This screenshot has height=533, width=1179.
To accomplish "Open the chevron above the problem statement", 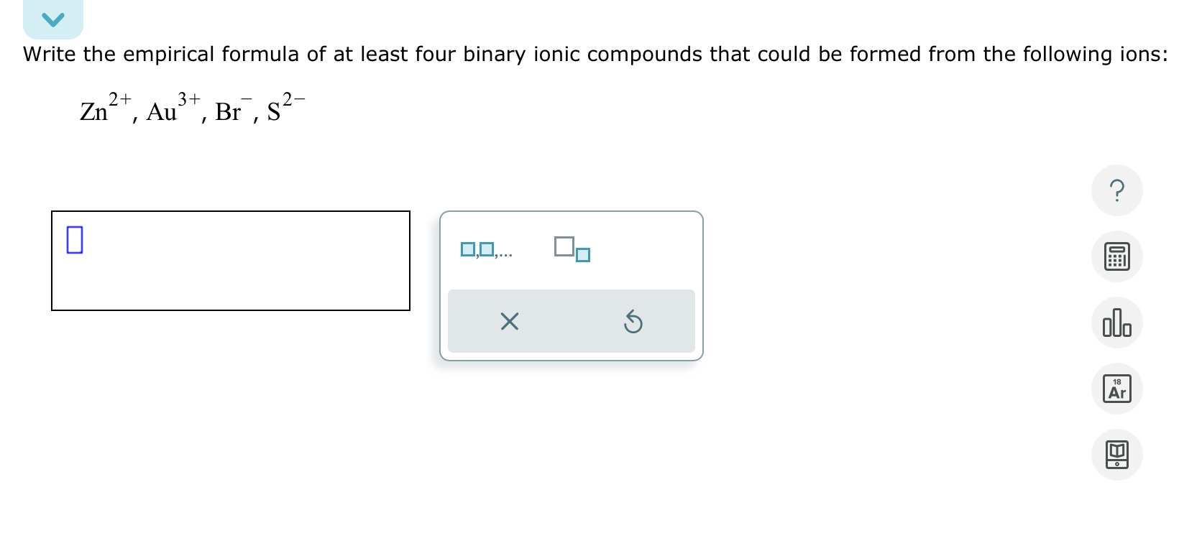I will (52, 19).
